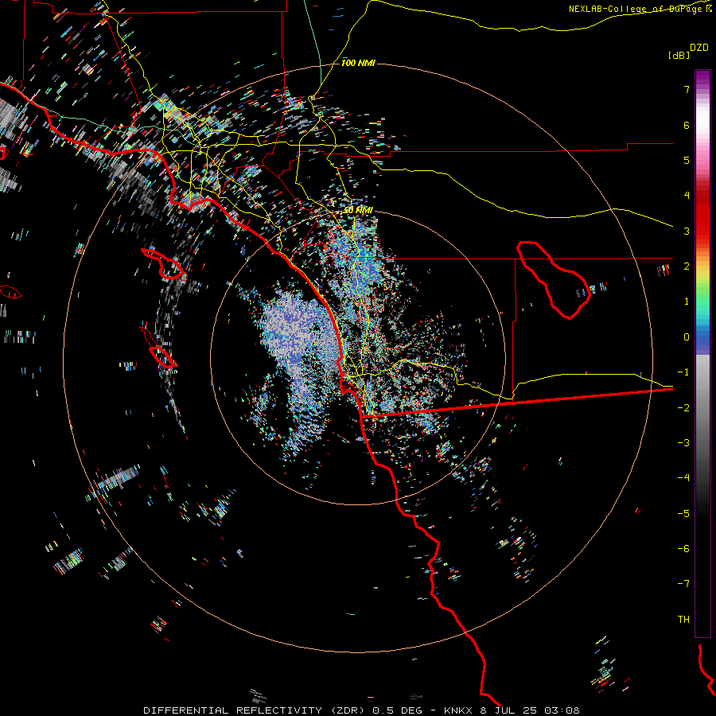Click the [dB] units label
The width and height of the screenshot is (716, 716).
pos(679,55)
